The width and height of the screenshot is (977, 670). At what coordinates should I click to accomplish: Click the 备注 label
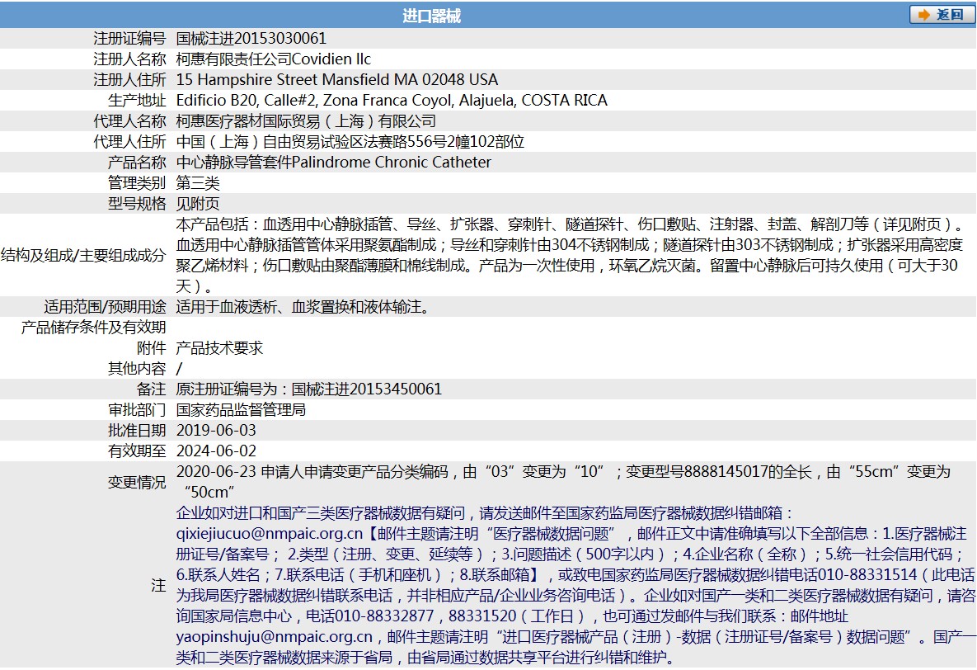152,389
